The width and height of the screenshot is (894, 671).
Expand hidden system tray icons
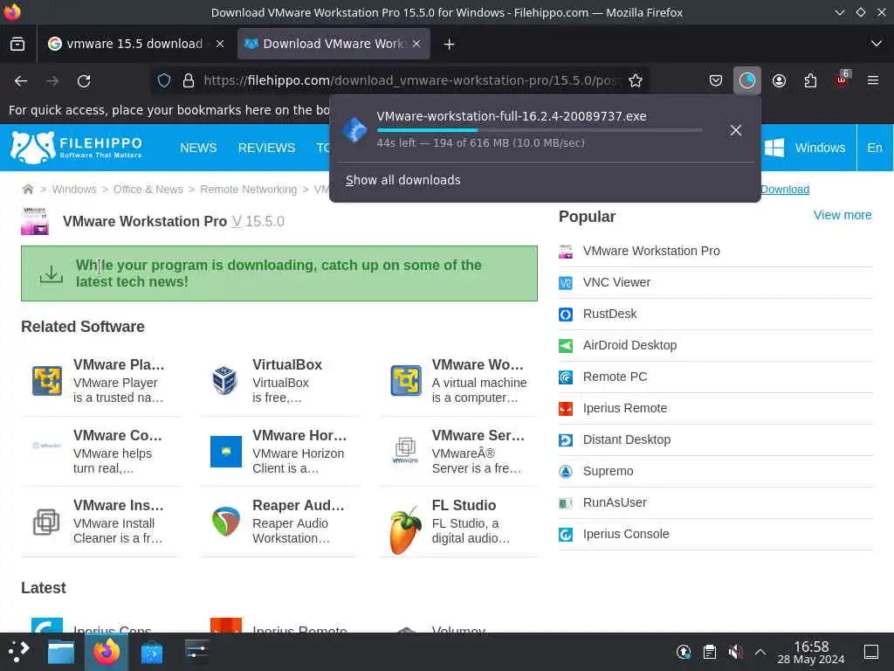click(x=760, y=652)
